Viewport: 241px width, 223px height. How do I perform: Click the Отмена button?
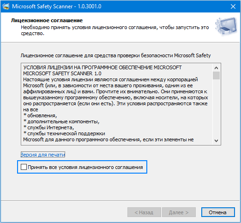pos(218,212)
